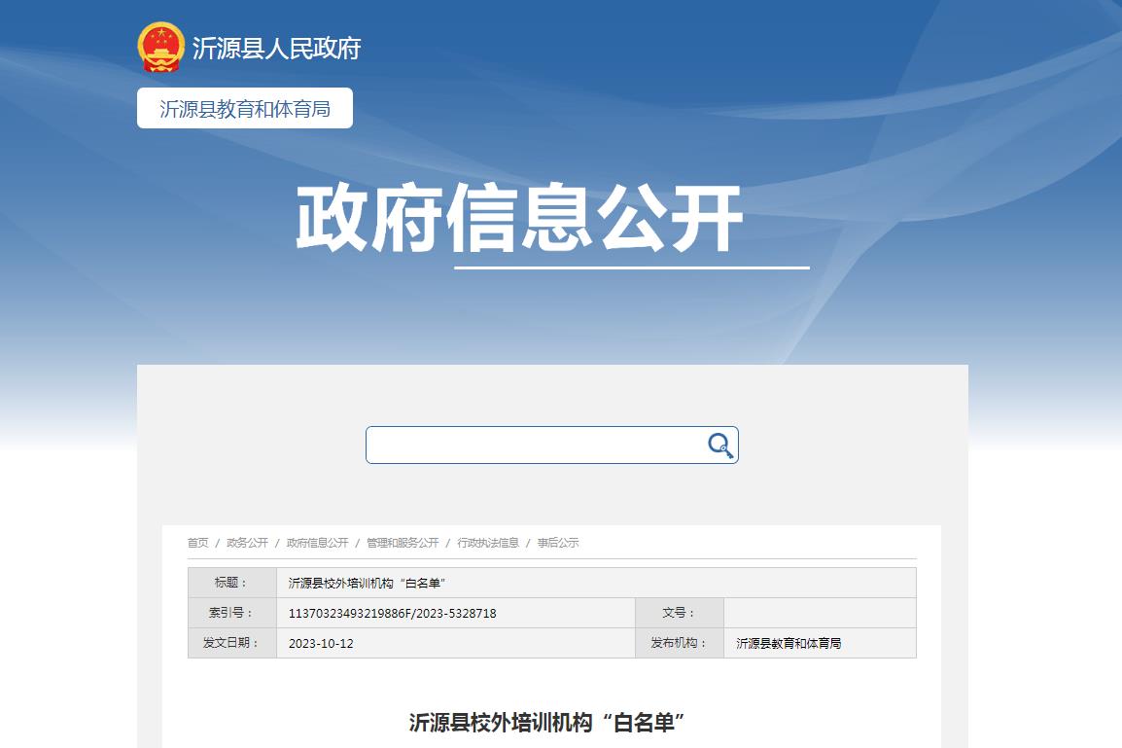This screenshot has height=748, width=1122.
Task: Click the magnifying glass search icon
Action: tap(719, 445)
